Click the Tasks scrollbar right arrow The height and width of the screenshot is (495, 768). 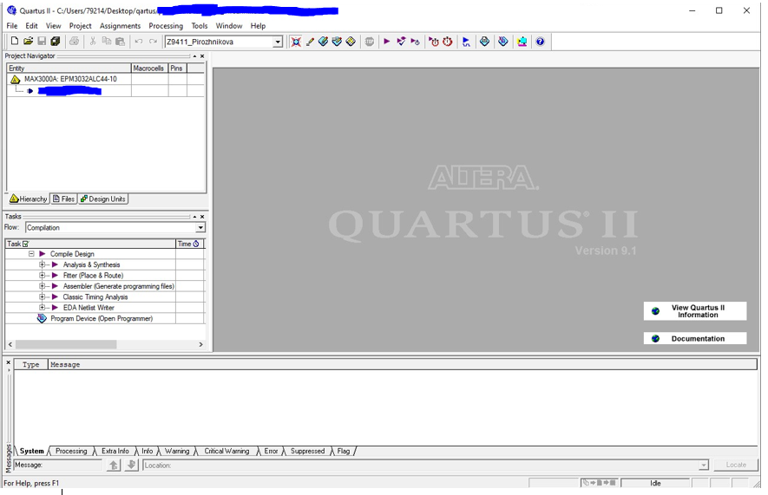click(x=200, y=344)
